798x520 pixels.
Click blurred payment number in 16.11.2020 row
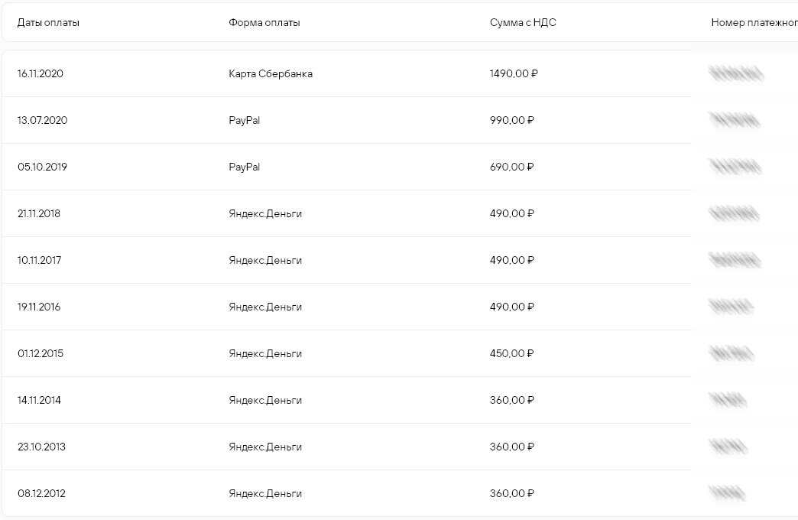[736, 74]
